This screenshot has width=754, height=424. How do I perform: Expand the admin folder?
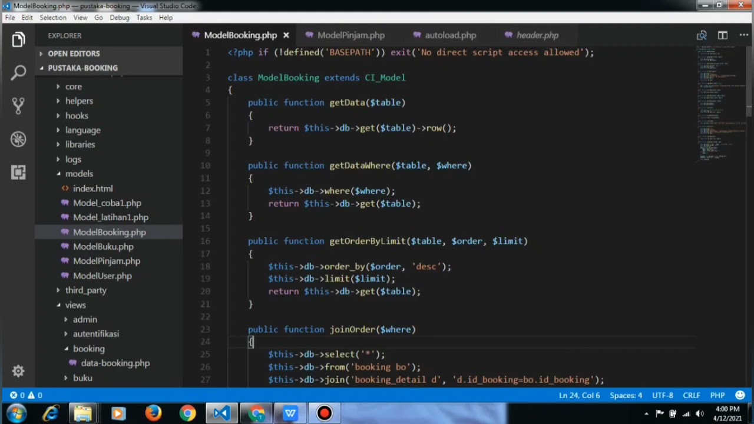85,319
